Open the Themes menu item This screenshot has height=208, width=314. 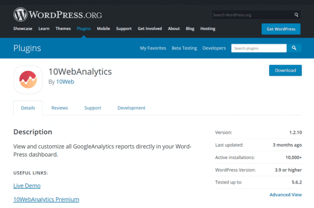(63, 29)
